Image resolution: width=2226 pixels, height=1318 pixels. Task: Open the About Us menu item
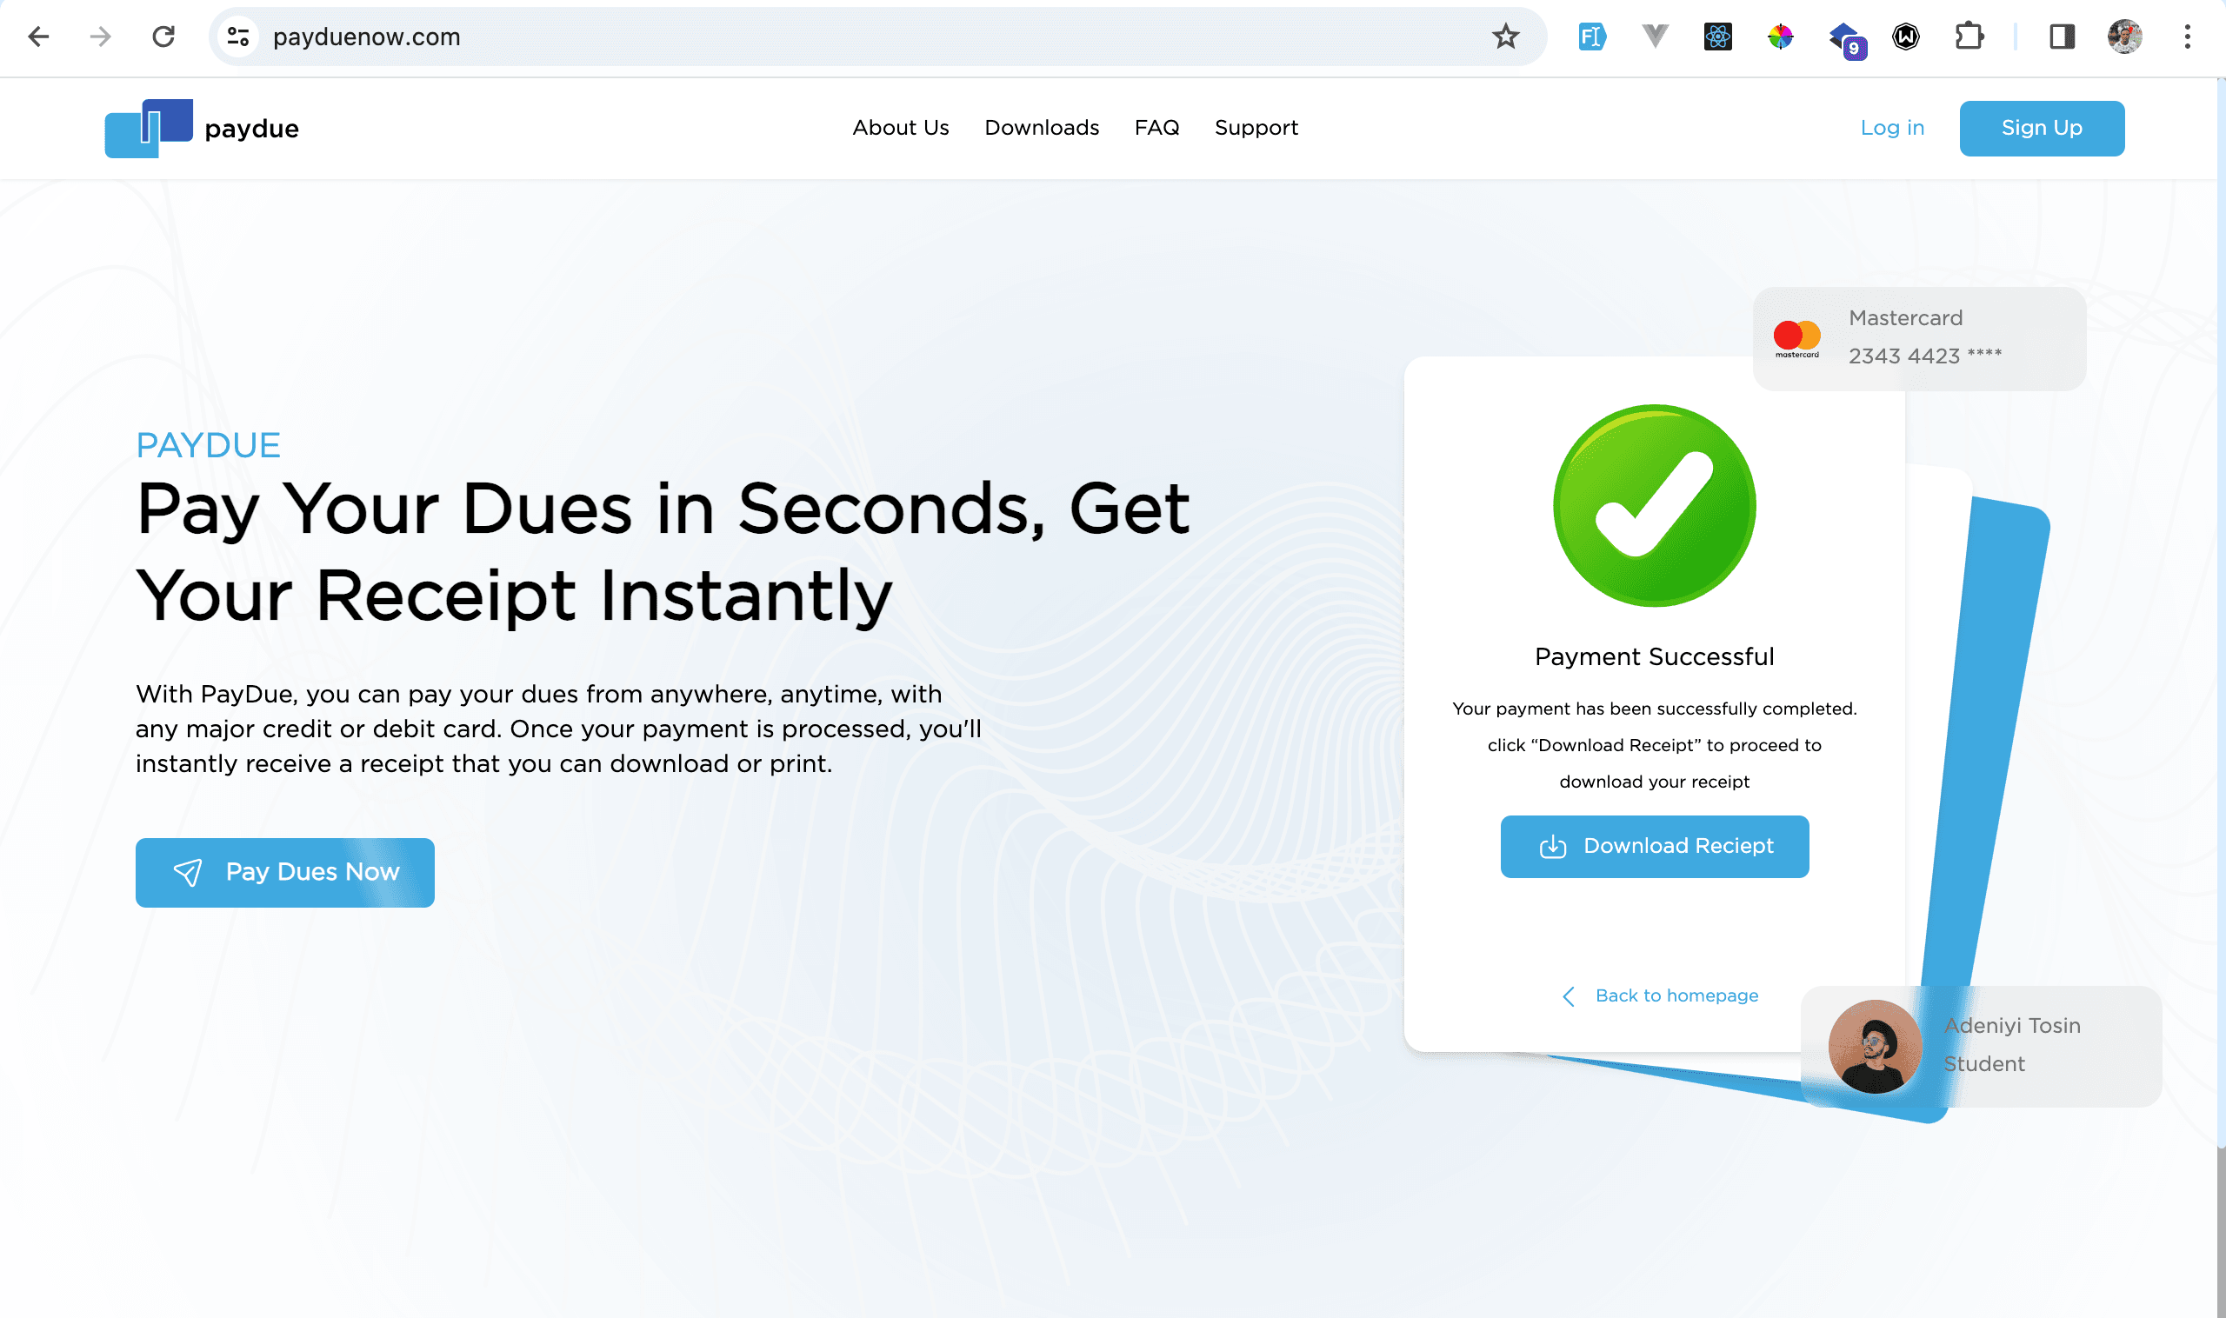902,129
